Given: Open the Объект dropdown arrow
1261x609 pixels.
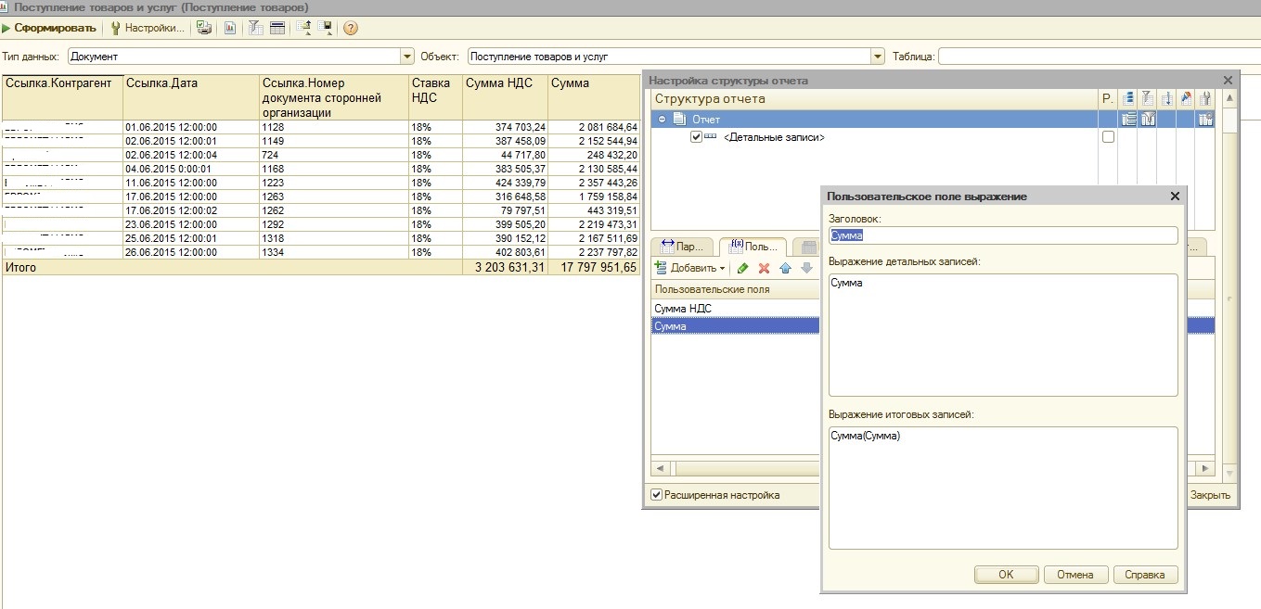Looking at the screenshot, I should point(878,57).
